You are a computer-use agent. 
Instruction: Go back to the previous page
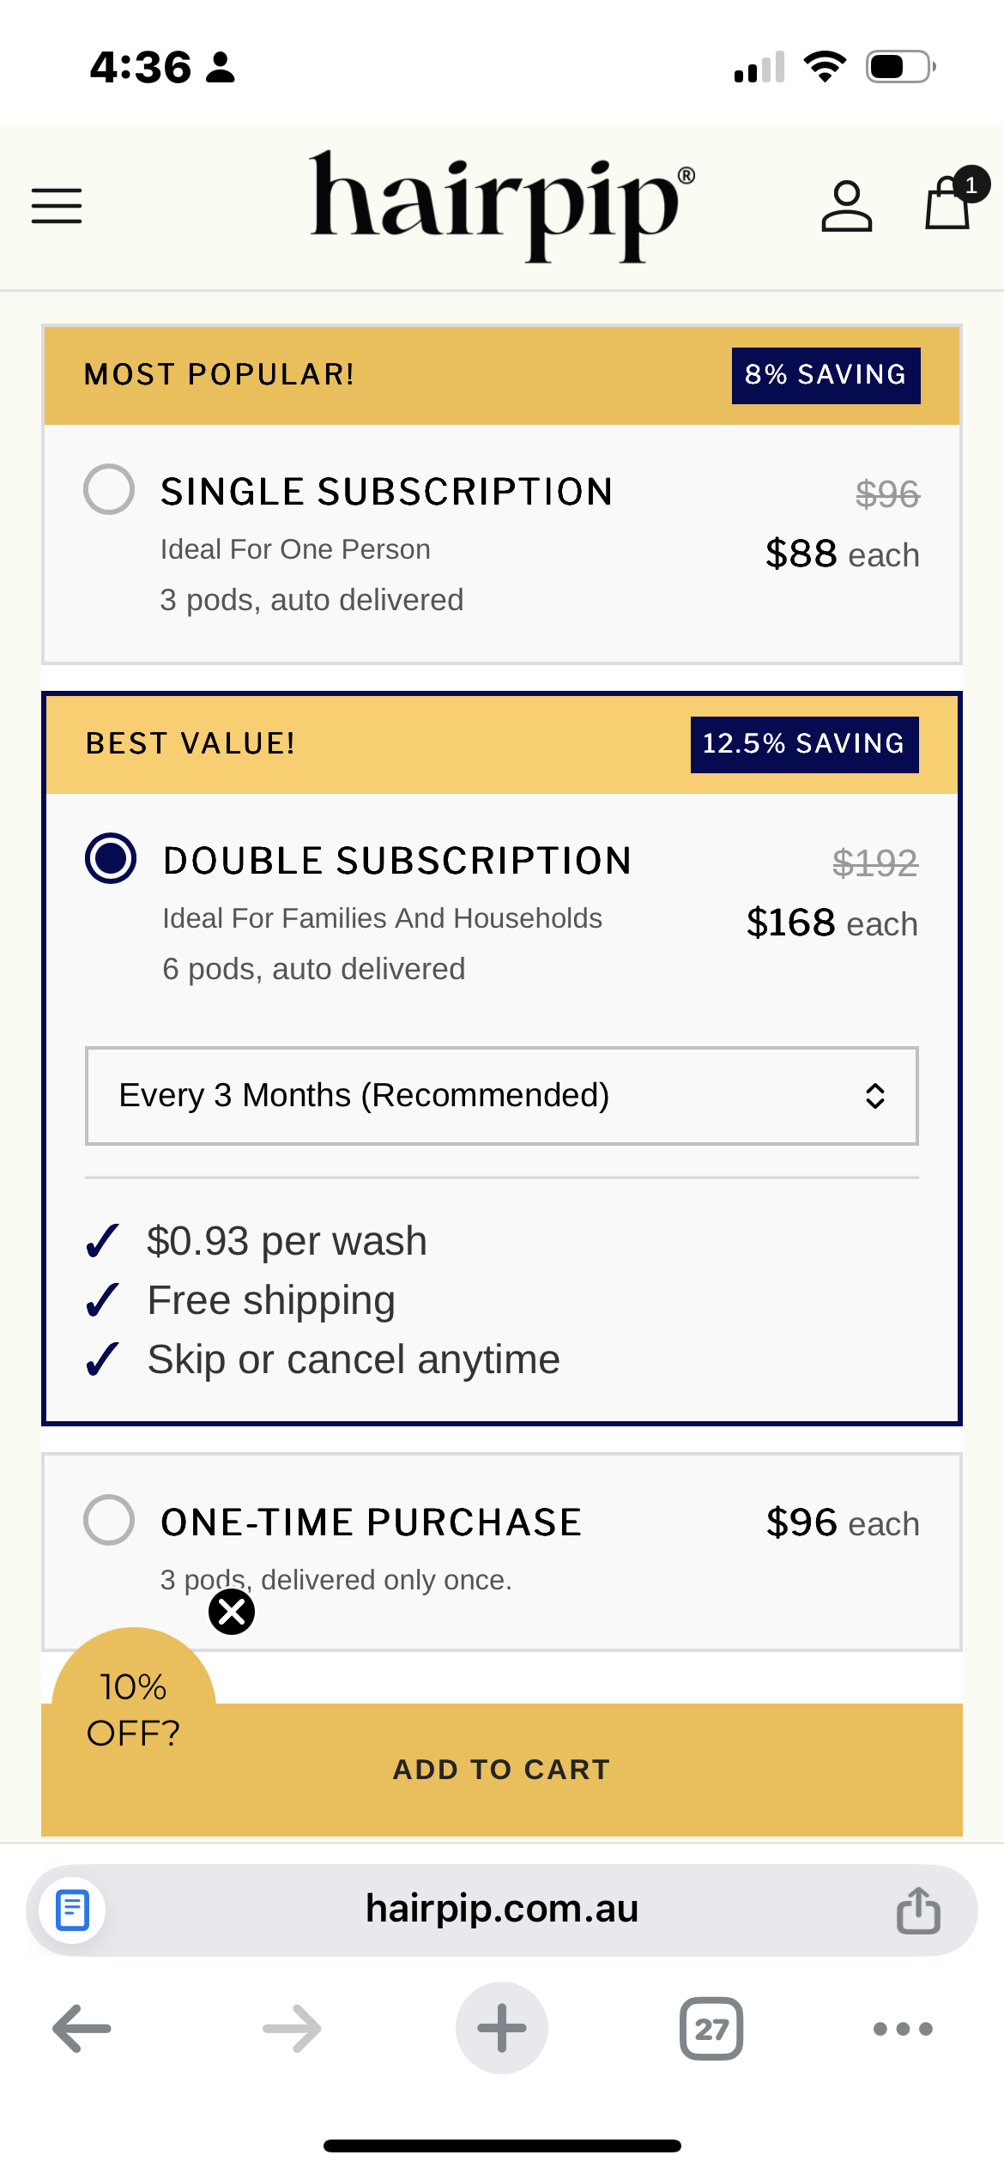(82, 2029)
